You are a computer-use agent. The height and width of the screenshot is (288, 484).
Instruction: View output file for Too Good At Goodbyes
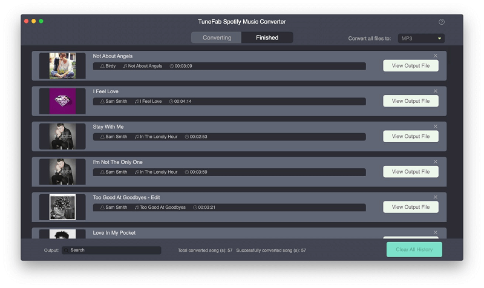[410, 207]
